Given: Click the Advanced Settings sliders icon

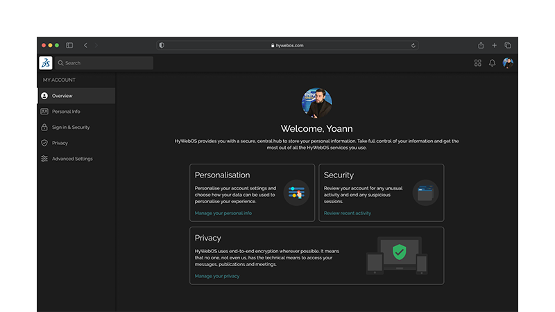Looking at the screenshot, I should 44,159.
